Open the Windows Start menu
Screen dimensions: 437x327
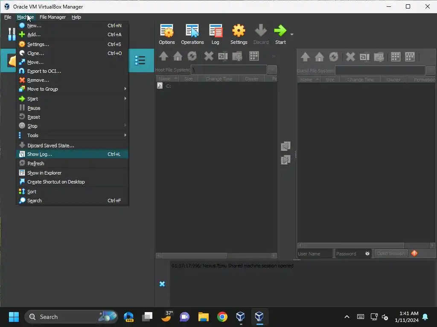pyautogui.click(x=14, y=317)
